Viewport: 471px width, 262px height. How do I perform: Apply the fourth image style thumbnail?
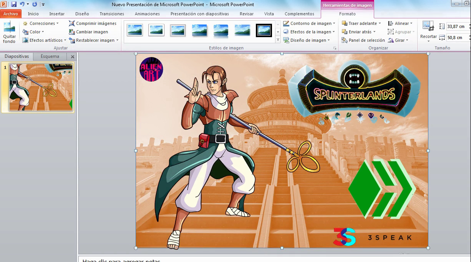coord(199,30)
